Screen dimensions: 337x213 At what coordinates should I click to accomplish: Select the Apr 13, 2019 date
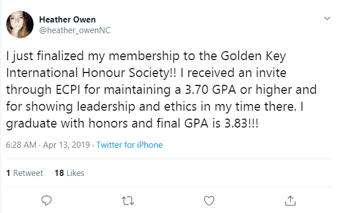pos(66,145)
